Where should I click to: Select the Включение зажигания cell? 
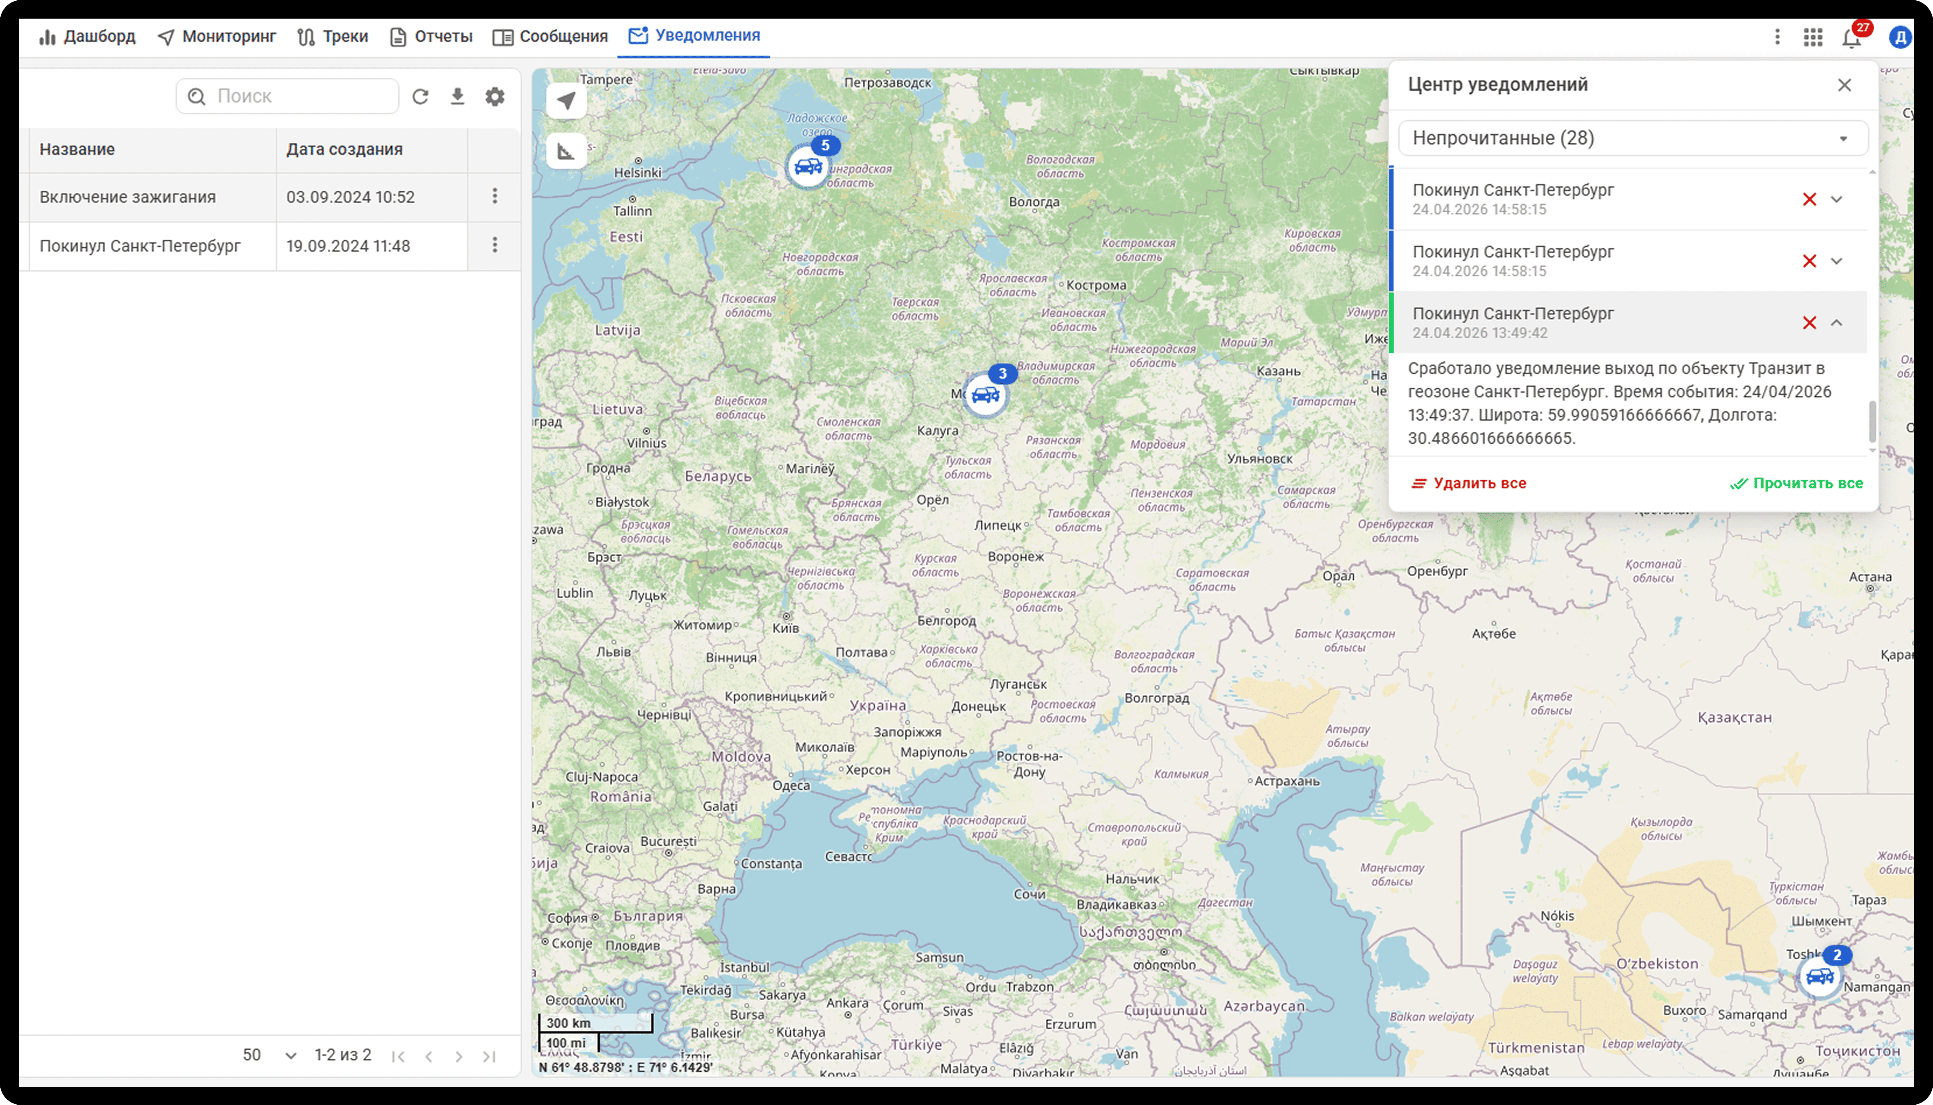(x=152, y=197)
